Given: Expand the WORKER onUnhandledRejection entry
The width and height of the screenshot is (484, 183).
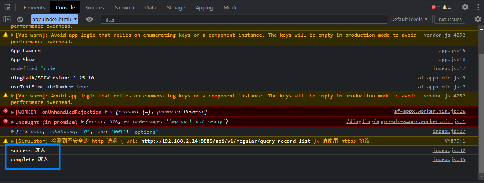Looking at the screenshot, I should pos(13,112).
